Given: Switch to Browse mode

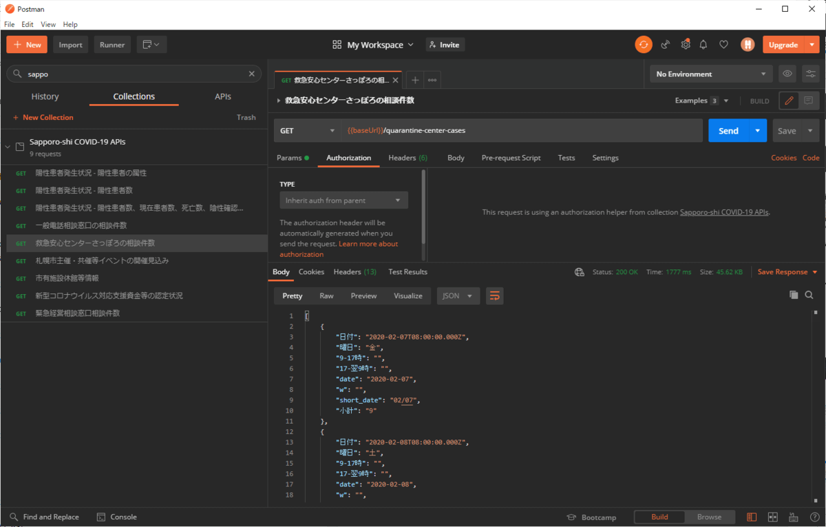Looking at the screenshot, I should (709, 517).
